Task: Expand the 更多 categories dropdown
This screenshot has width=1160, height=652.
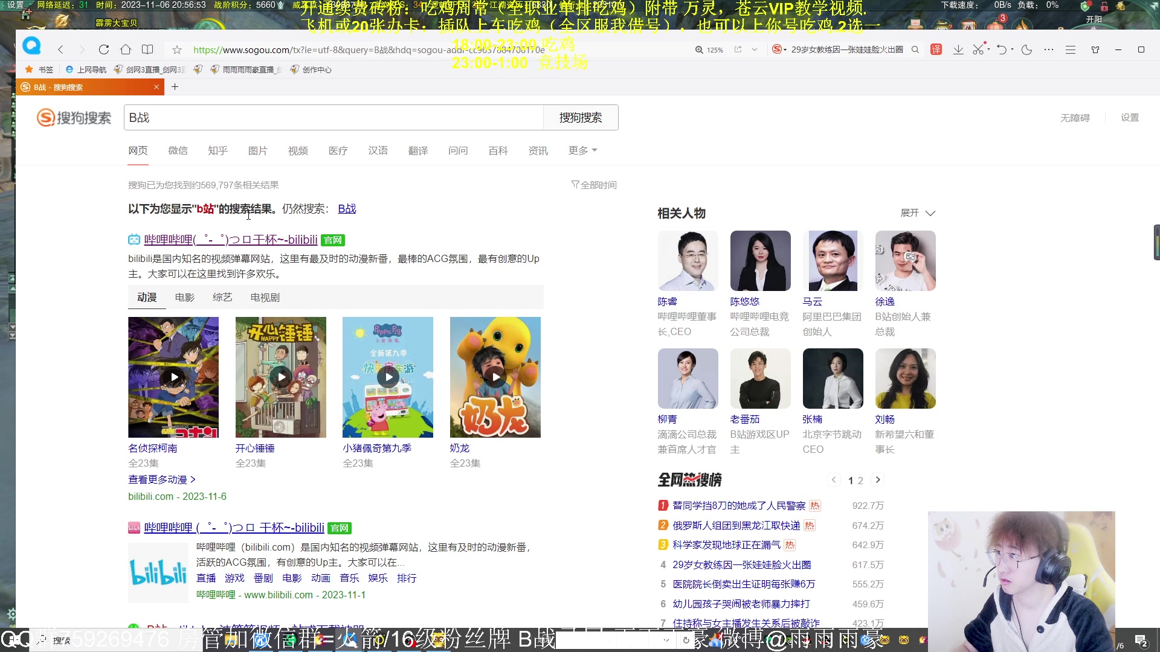Action: pos(582,150)
